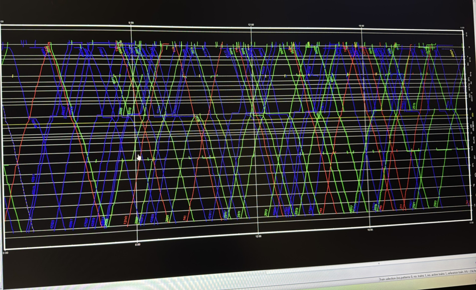Choose red train 743 label
Screen dimensions: 476x290
(x=321, y=210)
